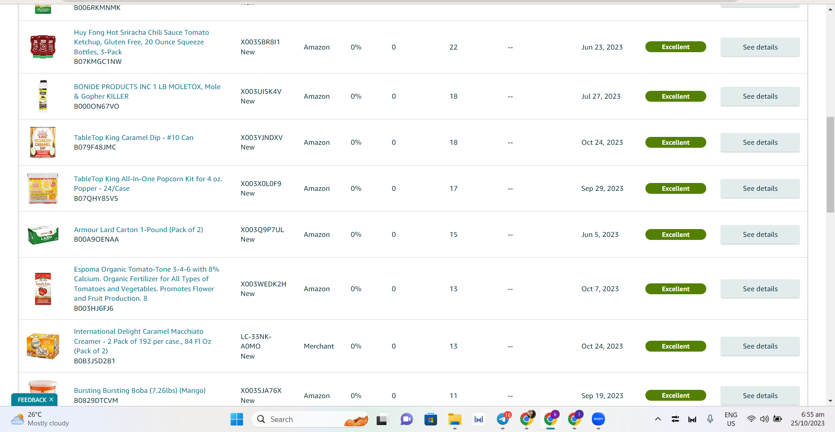Show hidden system tray icons
The width and height of the screenshot is (835, 432).
click(658, 419)
